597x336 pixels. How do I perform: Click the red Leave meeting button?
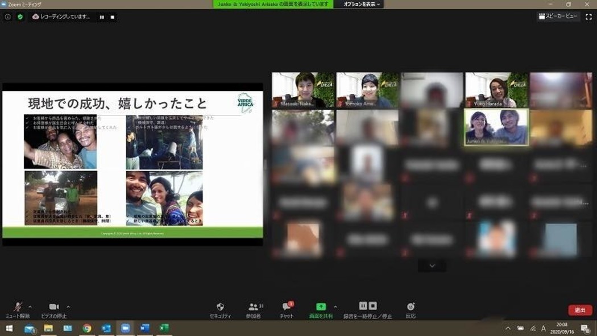tap(580, 310)
